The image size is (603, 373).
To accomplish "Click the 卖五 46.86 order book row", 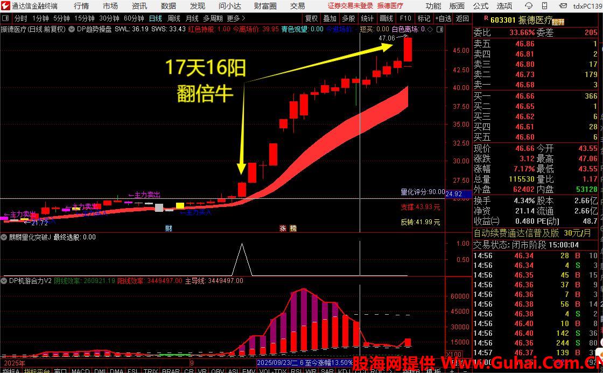I will pyautogui.click(x=535, y=44).
